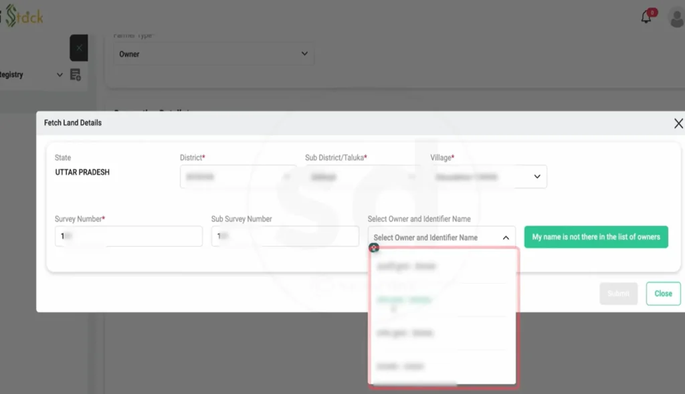Screen dimensions: 685x394
Task: Select the green highlighted owner option
Action: pyautogui.click(x=442, y=300)
